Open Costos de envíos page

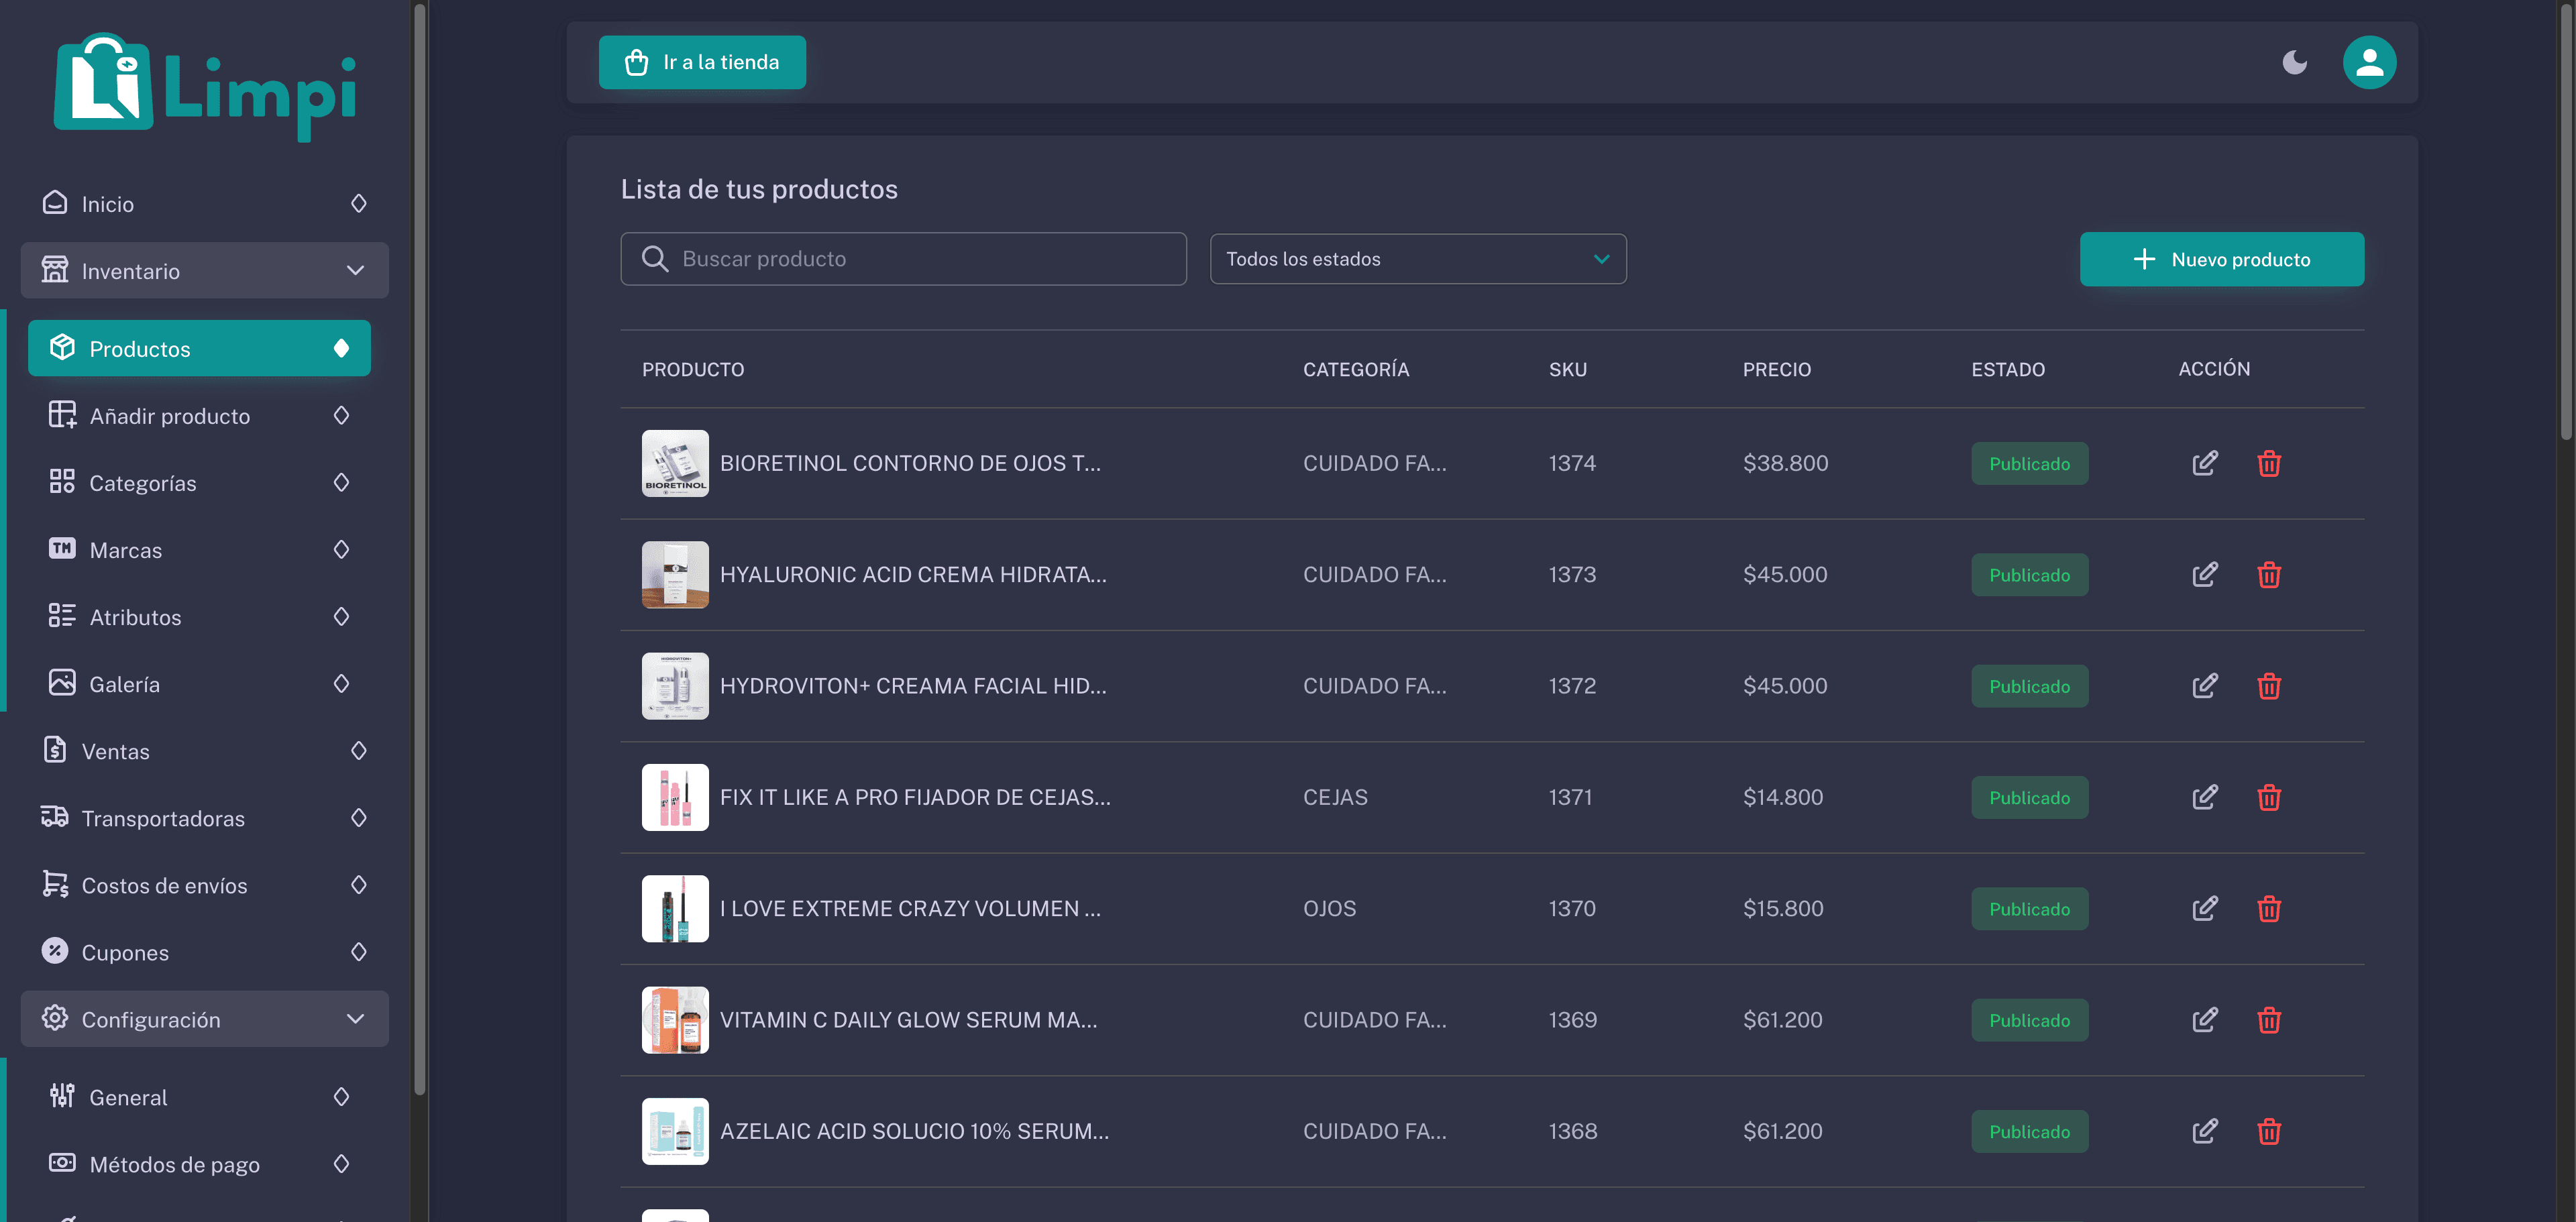pos(204,884)
